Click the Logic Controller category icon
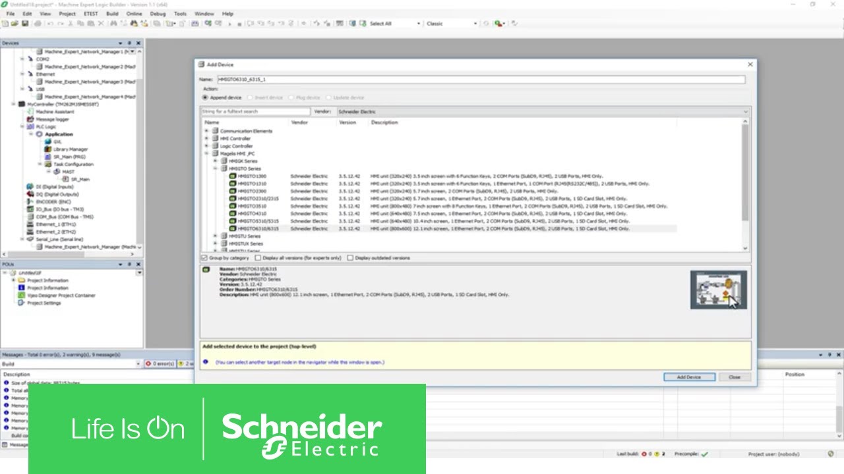This screenshot has height=474, width=844. [x=215, y=146]
